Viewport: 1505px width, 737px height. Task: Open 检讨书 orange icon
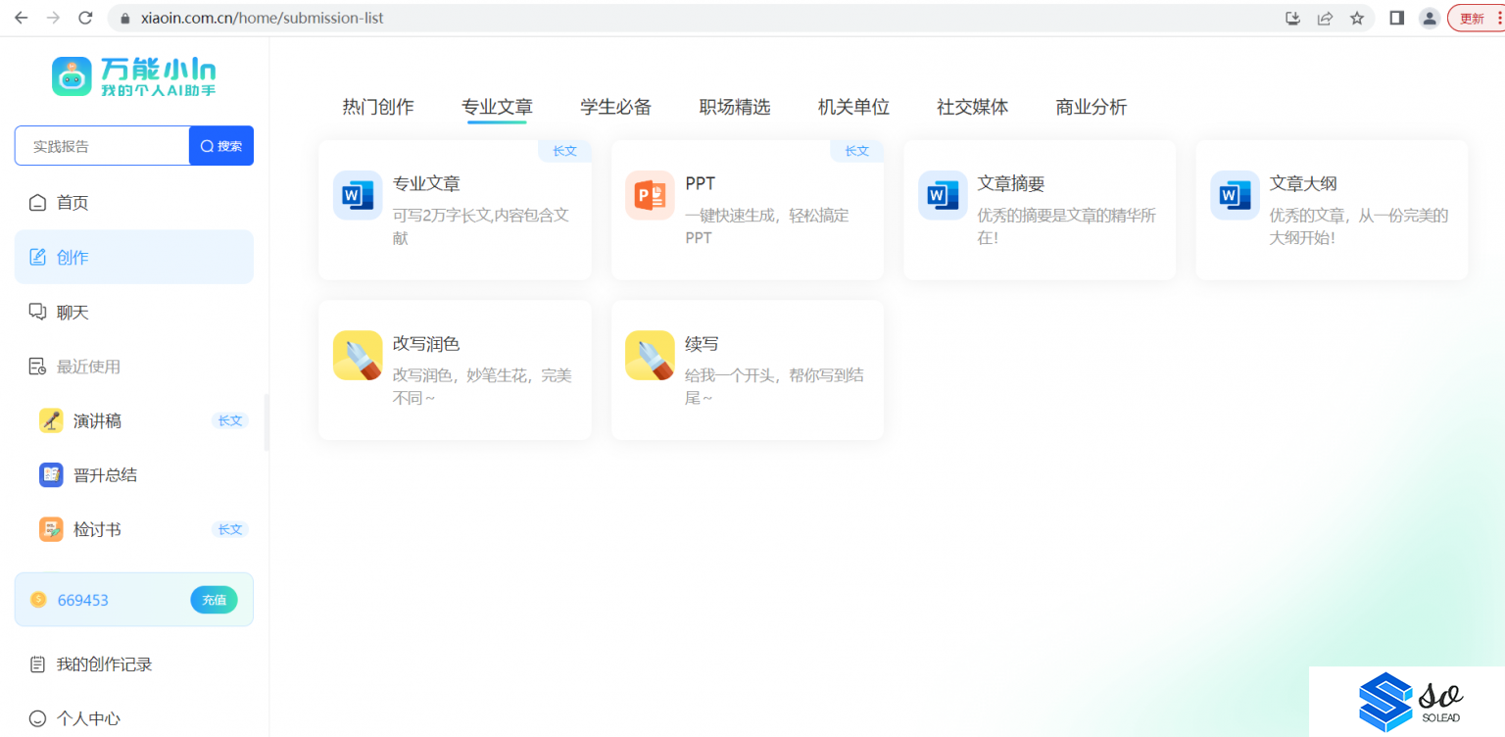pos(51,529)
